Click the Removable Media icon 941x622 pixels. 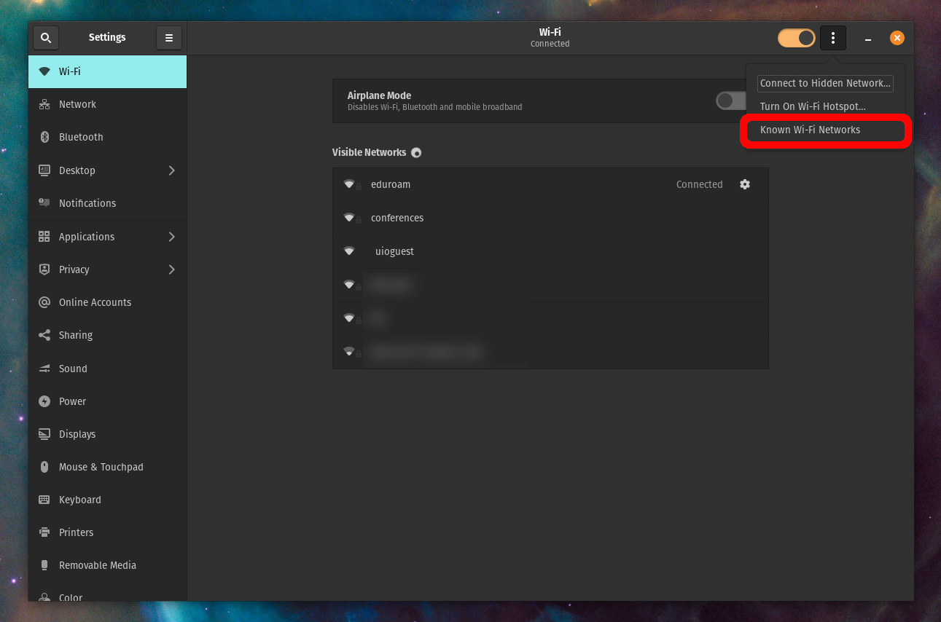pyautogui.click(x=44, y=565)
